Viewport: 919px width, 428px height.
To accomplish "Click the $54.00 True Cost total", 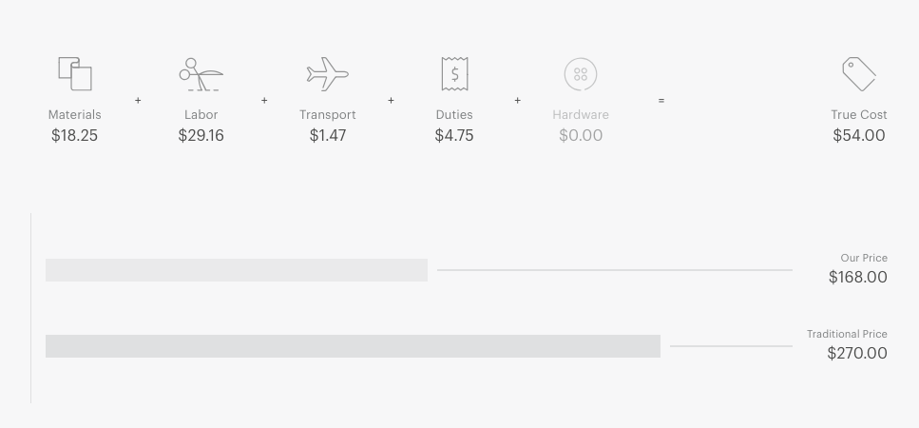I will click(x=859, y=135).
